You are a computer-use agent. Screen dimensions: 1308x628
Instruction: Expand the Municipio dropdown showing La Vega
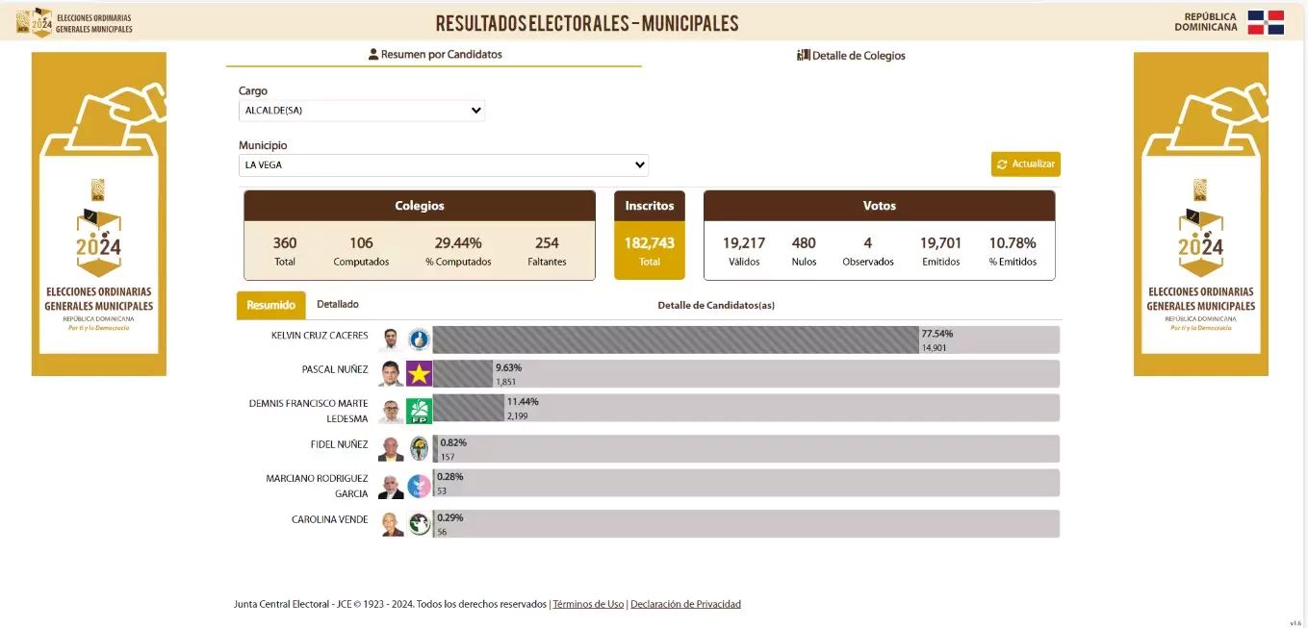[x=444, y=165]
